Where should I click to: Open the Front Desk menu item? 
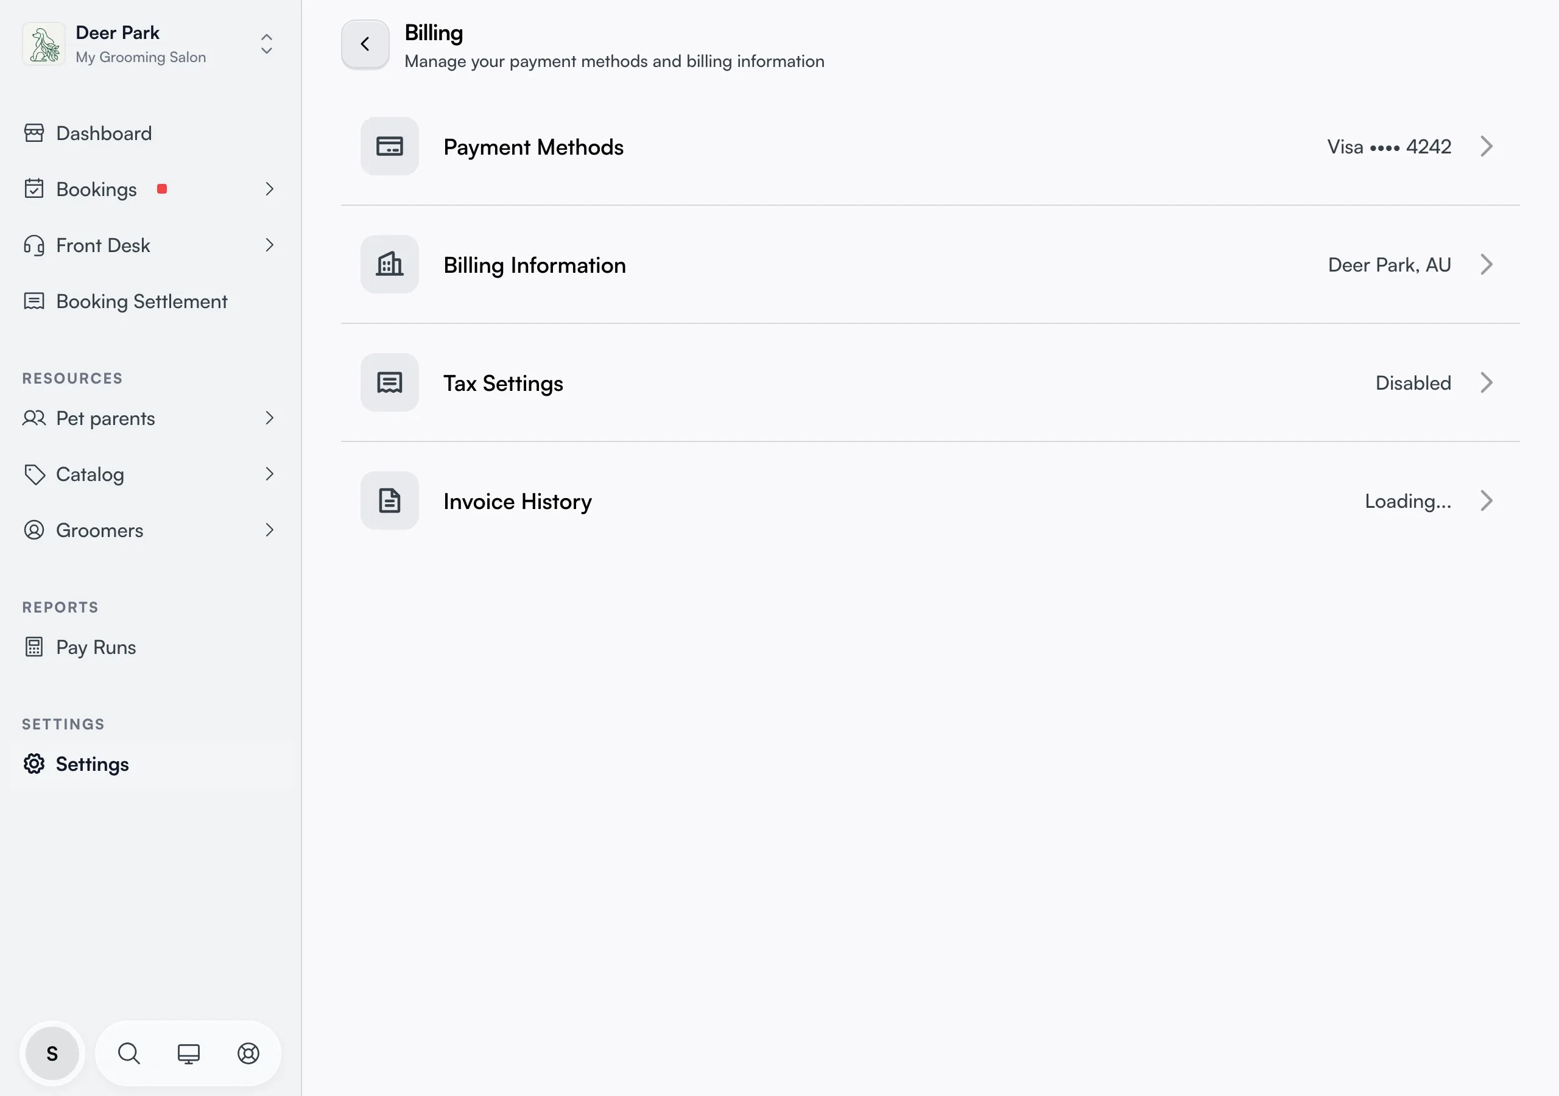[150, 245]
